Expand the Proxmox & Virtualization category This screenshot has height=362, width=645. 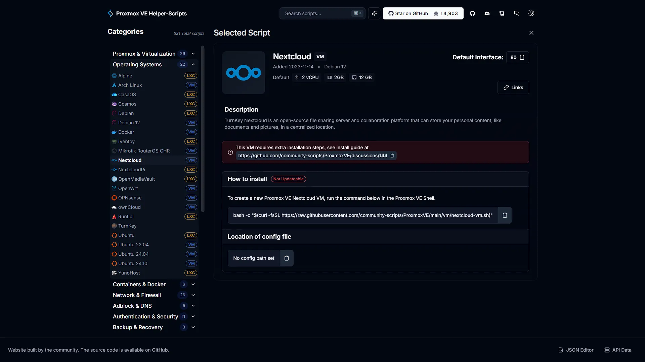[154, 54]
